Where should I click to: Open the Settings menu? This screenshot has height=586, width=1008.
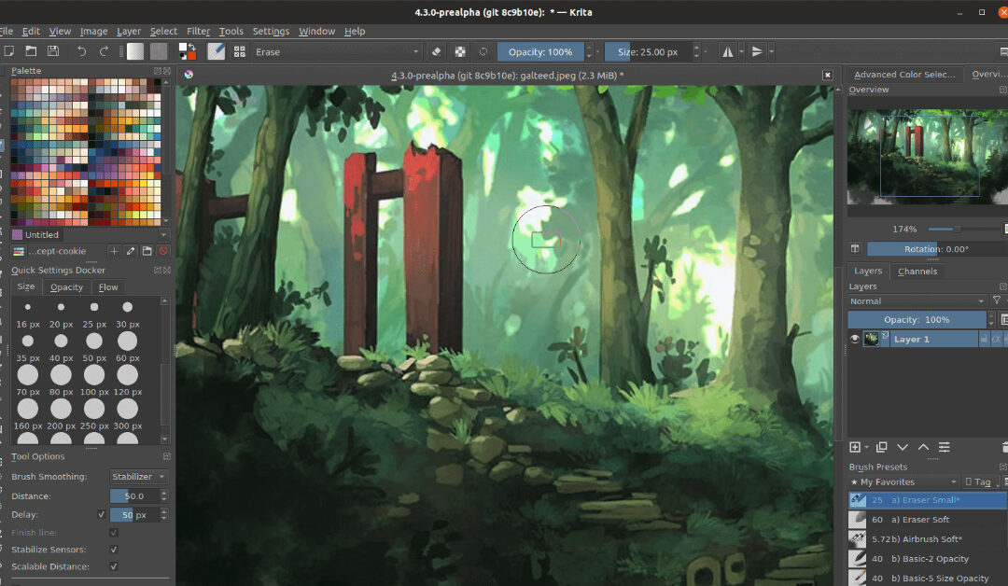pyautogui.click(x=271, y=31)
